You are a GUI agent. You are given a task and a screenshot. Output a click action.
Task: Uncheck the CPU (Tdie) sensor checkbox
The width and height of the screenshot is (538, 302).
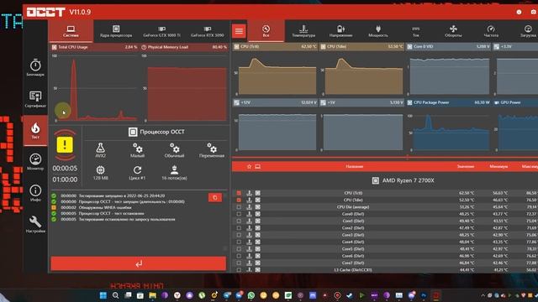tap(239, 200)
